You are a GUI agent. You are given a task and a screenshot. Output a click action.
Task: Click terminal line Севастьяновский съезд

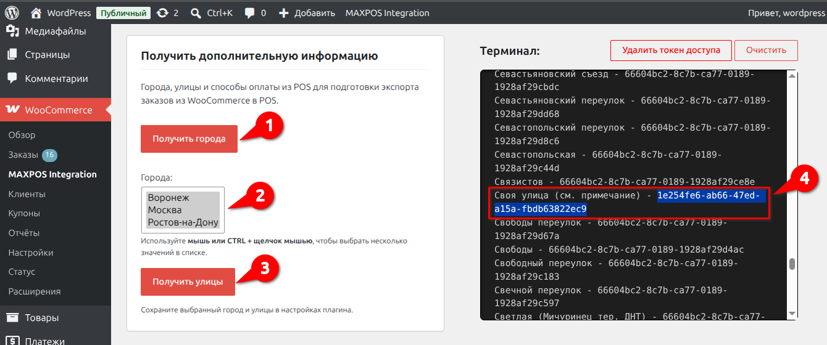(x=625, y=80)
